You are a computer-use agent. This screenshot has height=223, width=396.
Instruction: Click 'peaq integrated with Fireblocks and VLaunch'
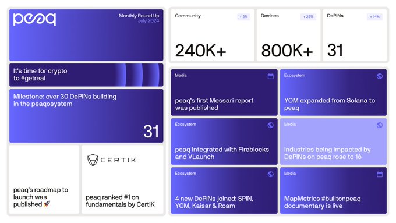point(222,153)
